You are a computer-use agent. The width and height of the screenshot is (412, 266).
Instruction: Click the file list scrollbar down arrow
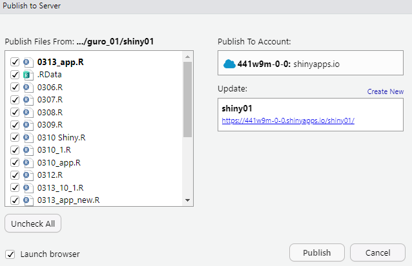coord(187,200)
